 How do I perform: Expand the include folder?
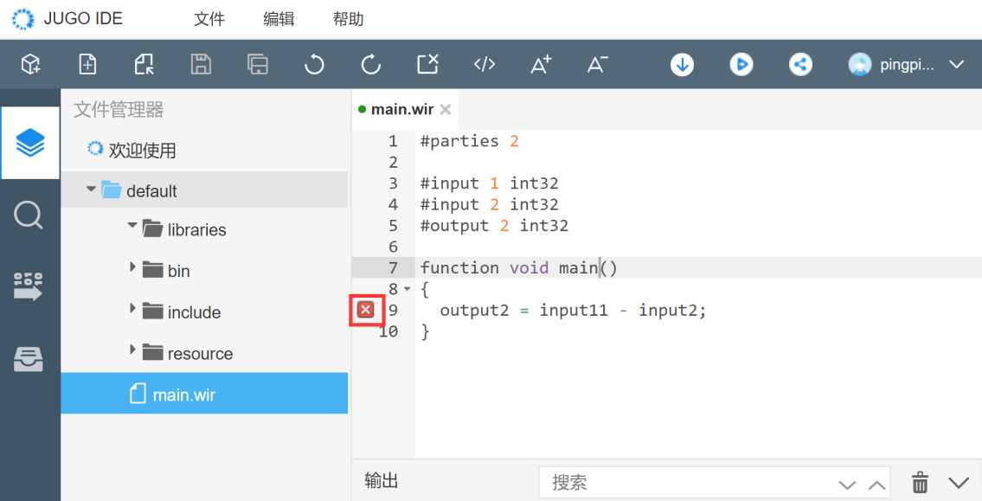coord(132,310)
